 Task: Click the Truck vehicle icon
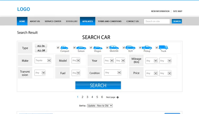(163, 48)
